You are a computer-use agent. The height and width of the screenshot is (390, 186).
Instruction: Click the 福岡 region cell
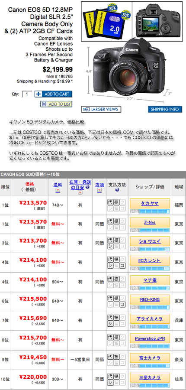coord(179,205)
